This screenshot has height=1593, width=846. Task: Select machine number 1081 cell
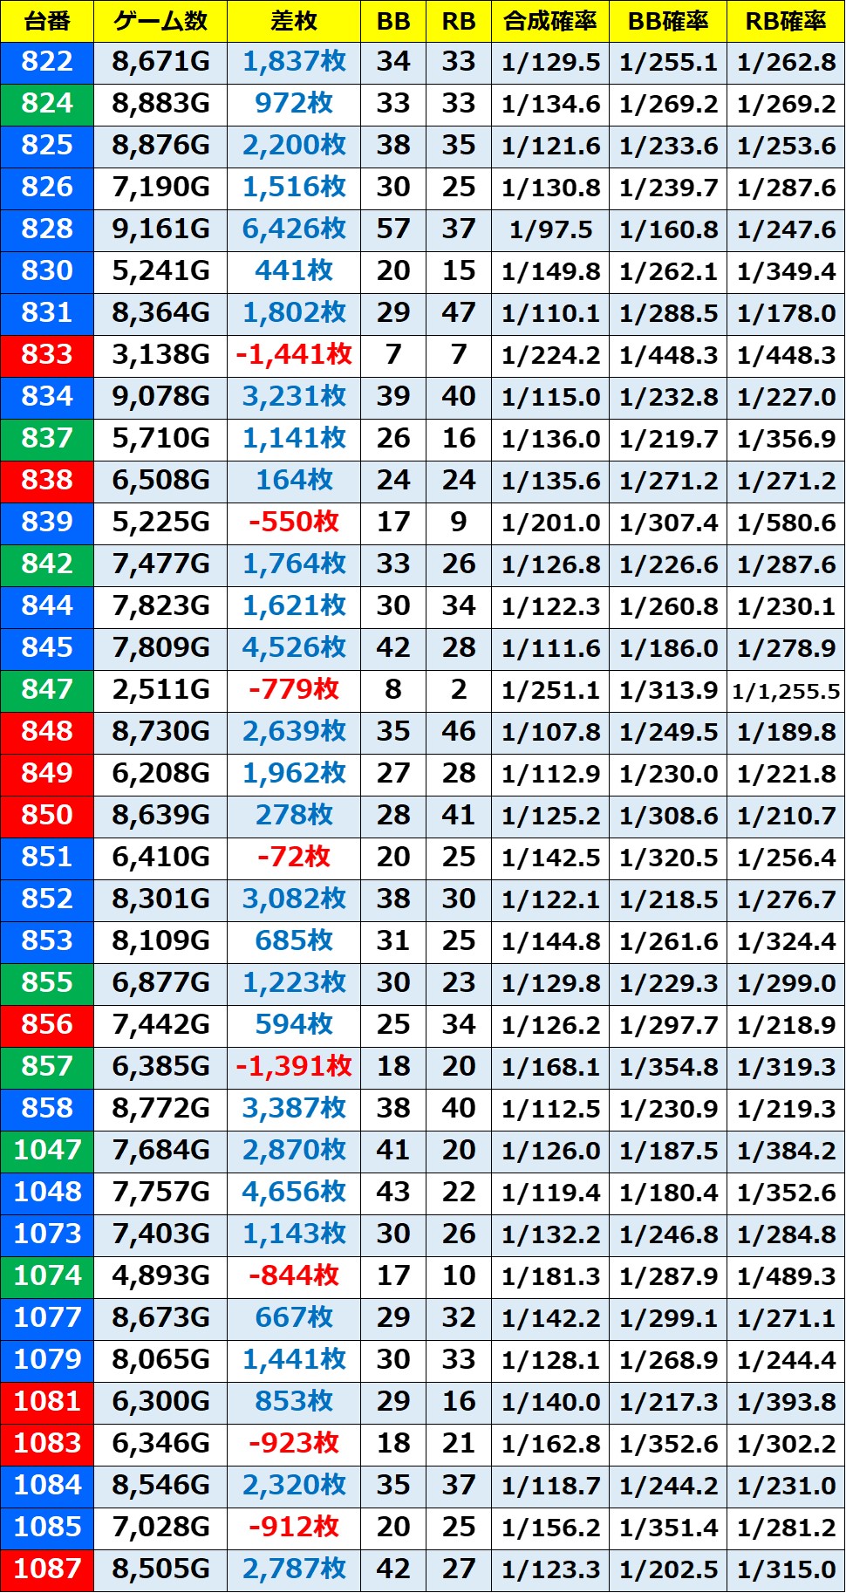47,1403
